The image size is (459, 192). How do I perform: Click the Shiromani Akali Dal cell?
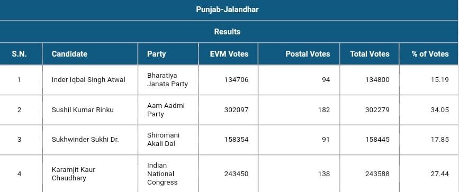tap(164, 140)
